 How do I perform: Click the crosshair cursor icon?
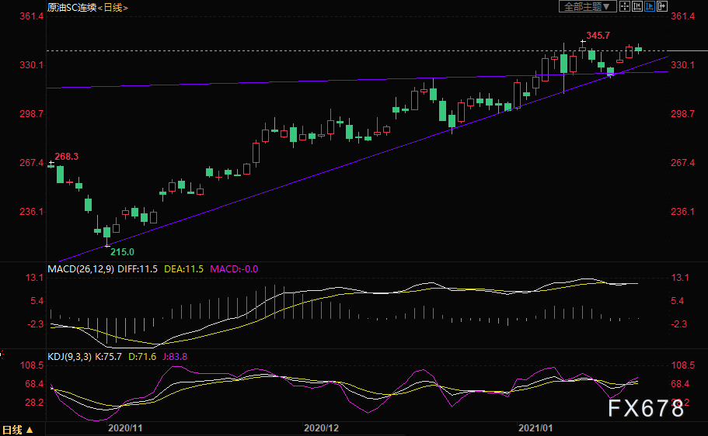coord(625,6)
